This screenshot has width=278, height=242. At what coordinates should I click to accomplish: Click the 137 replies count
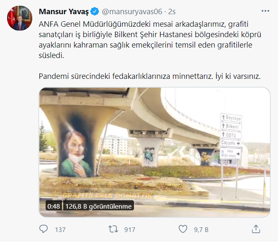(60, 229)
